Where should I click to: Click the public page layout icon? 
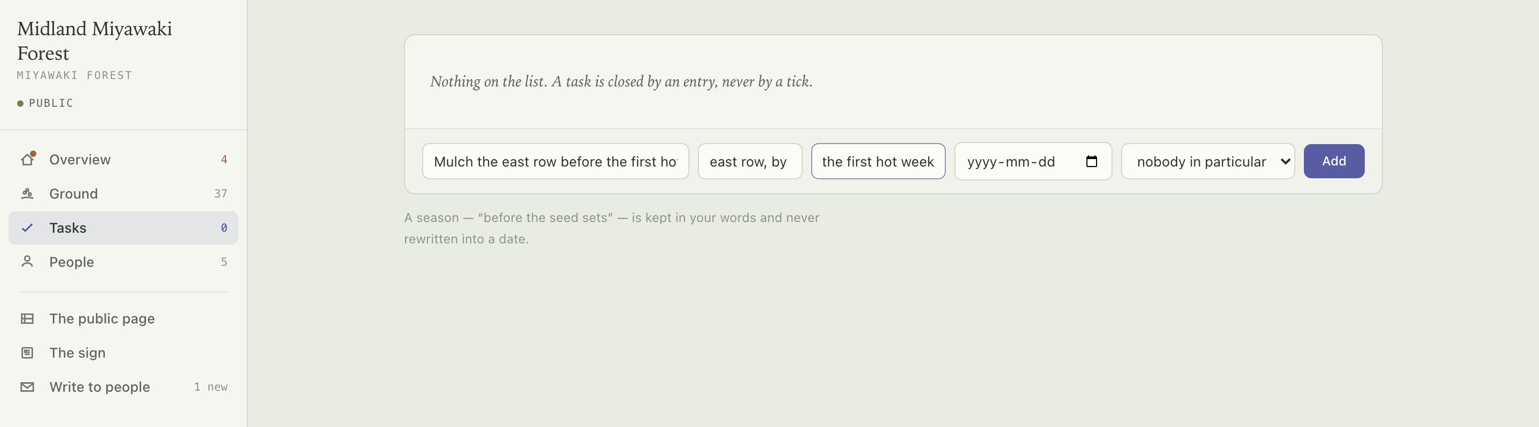27,319
